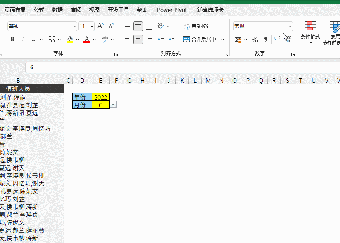Select the 月份 label cell
The width and height of the screenshot is (340, 243).
click(82, 105)
